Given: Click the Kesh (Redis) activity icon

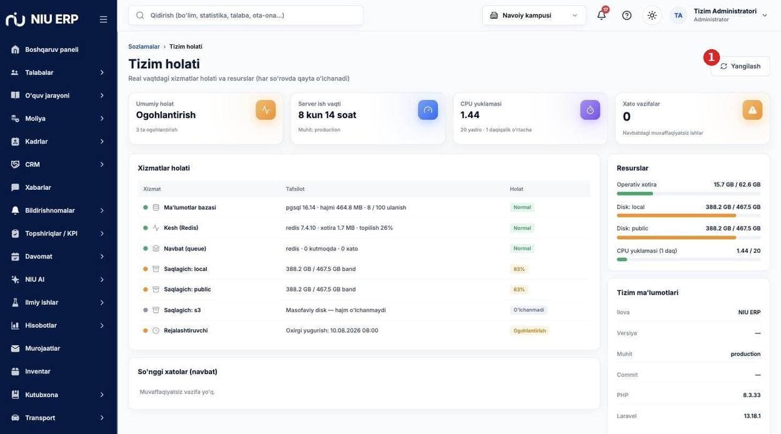Looking at the screenshot, I should (x=156, y=228).
